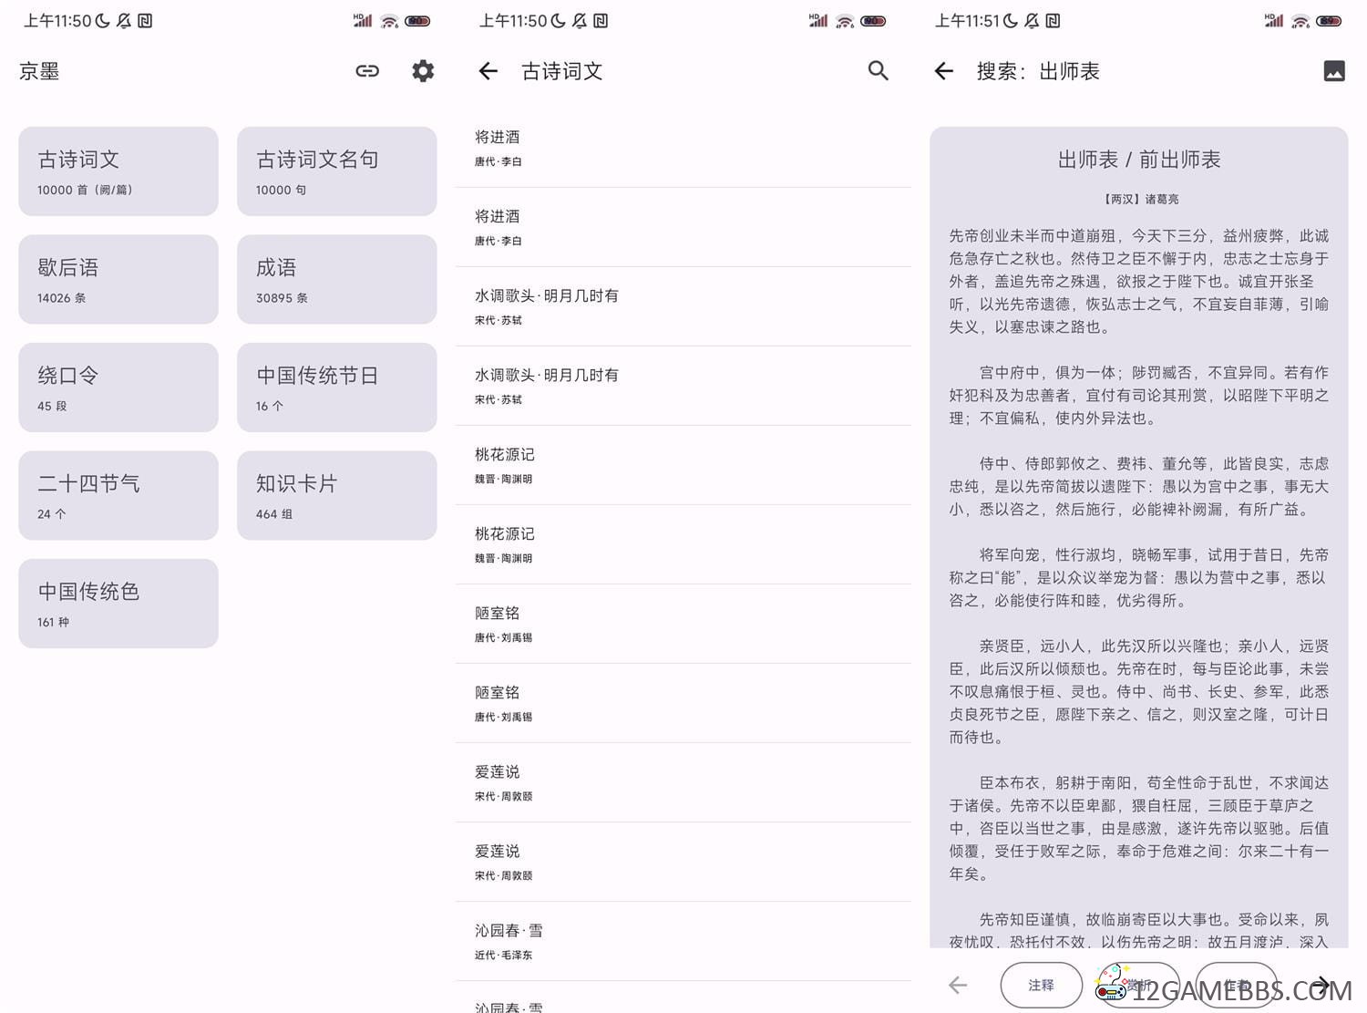The width and height of the screenshot is (1367, 1013).
Task: Go to next poem with bottom right arrow
Action: pos(1321,985)
